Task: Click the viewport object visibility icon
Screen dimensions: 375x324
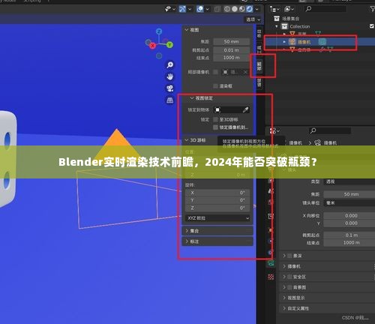Action: pyautogui.click(x=168, y=9)
